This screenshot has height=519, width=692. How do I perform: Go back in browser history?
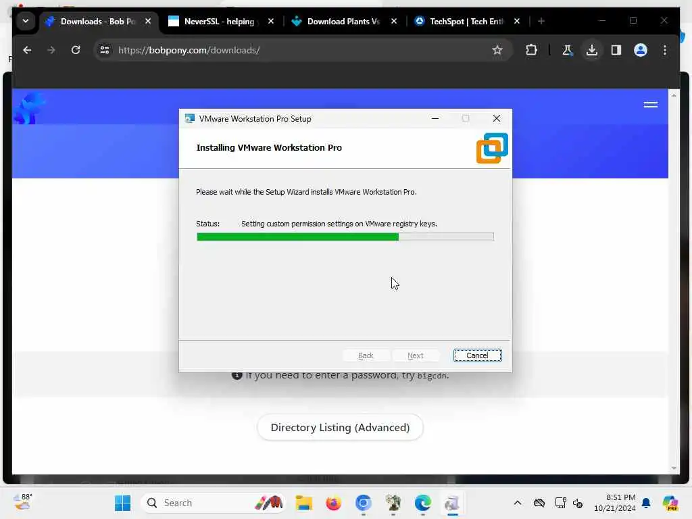(27, 50)
